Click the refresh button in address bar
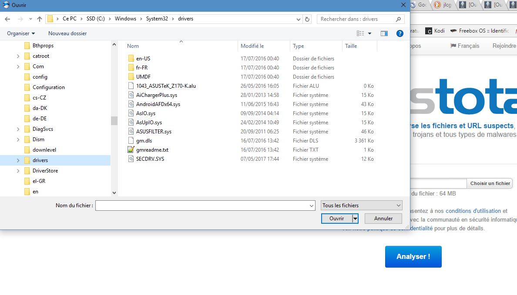 (308, 19)
